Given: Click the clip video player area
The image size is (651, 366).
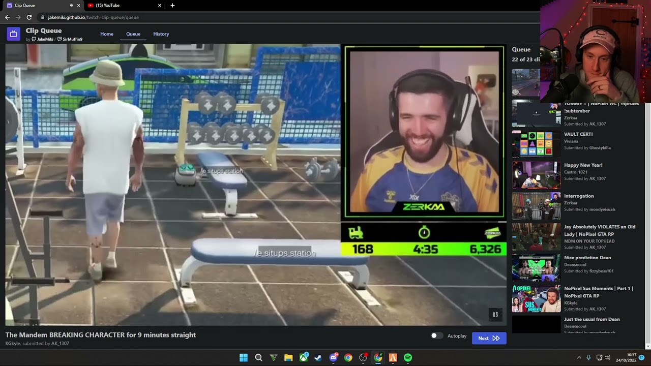Looking at the screenshot, I should pos(256,184).
